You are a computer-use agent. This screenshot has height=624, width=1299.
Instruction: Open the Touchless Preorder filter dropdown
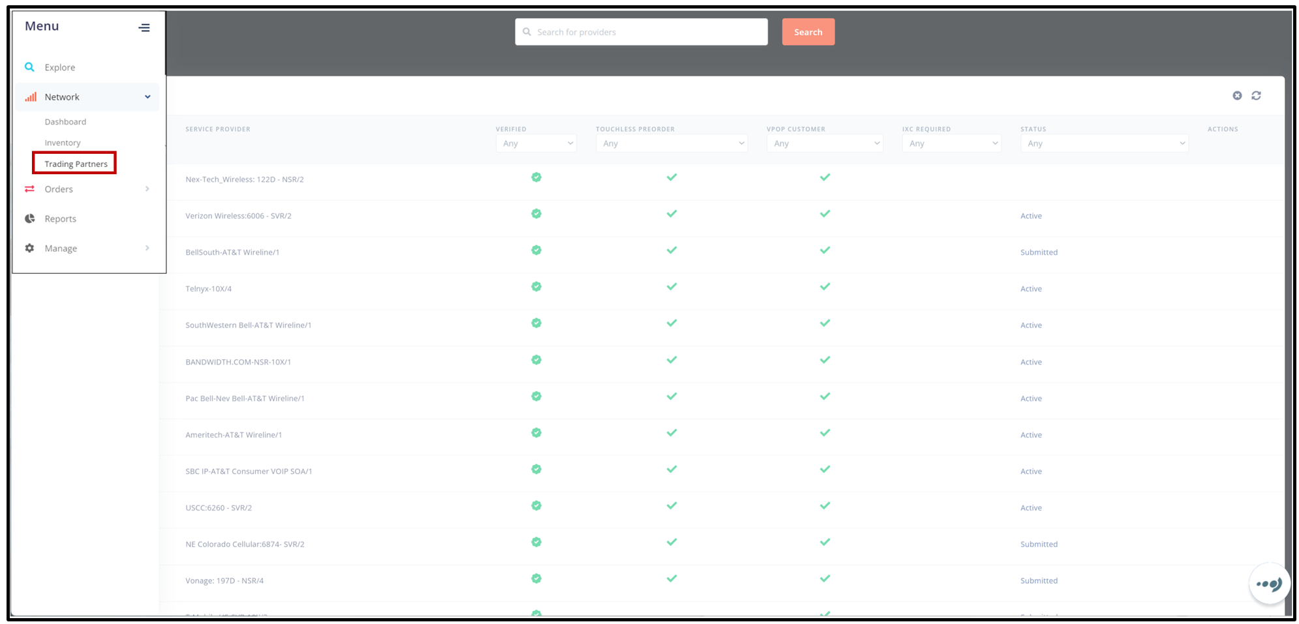coord(671,143)
